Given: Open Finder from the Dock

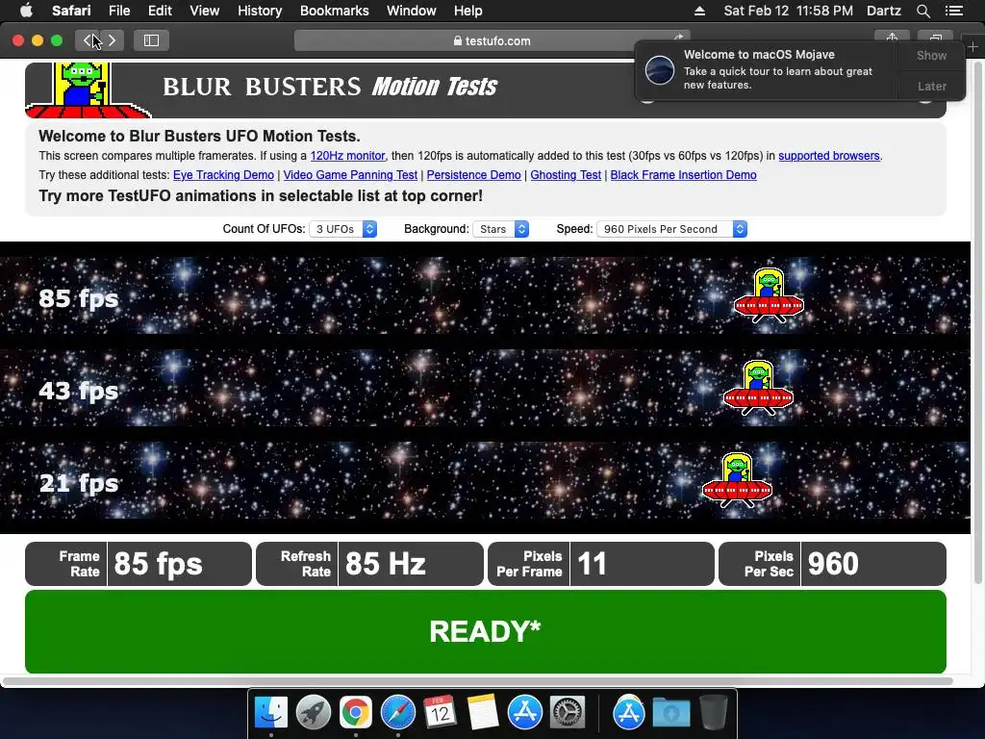Looking at the screenshot, I should click(271, 713).
